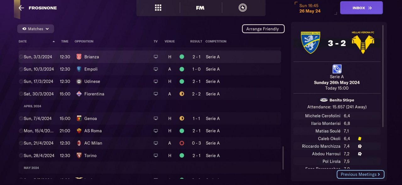Click the fixtures list vertical scrollbar

click(283, 158)
